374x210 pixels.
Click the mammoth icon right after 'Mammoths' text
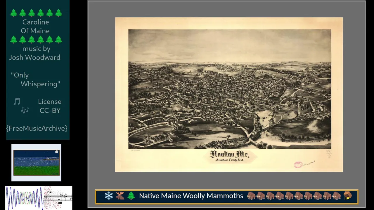click(251, 196)
